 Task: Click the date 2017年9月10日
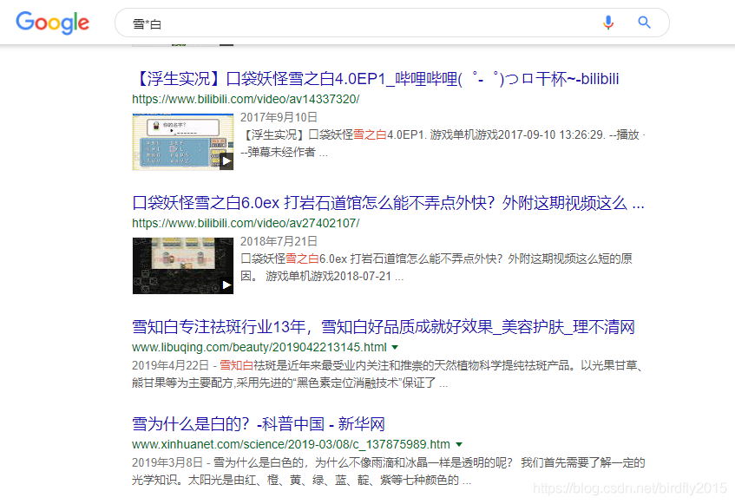click(x=279, y=117)
